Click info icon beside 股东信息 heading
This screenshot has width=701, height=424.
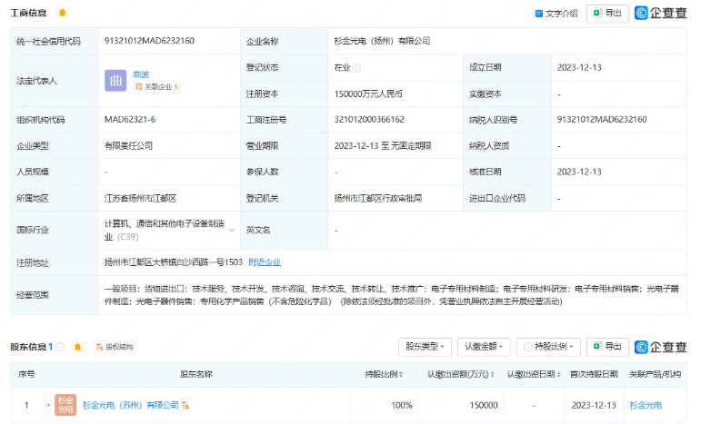[60, 347]
